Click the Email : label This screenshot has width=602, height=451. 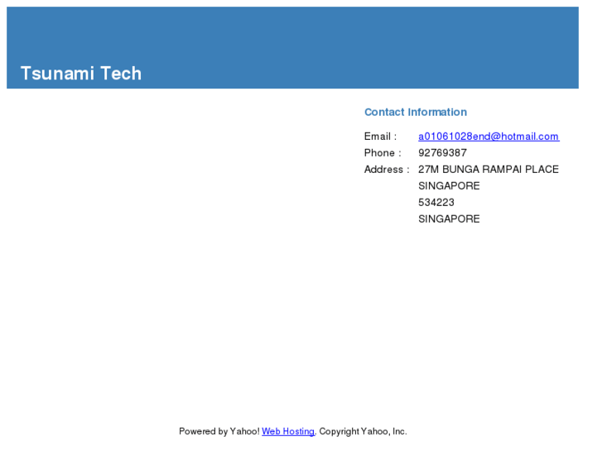[380, 137]
